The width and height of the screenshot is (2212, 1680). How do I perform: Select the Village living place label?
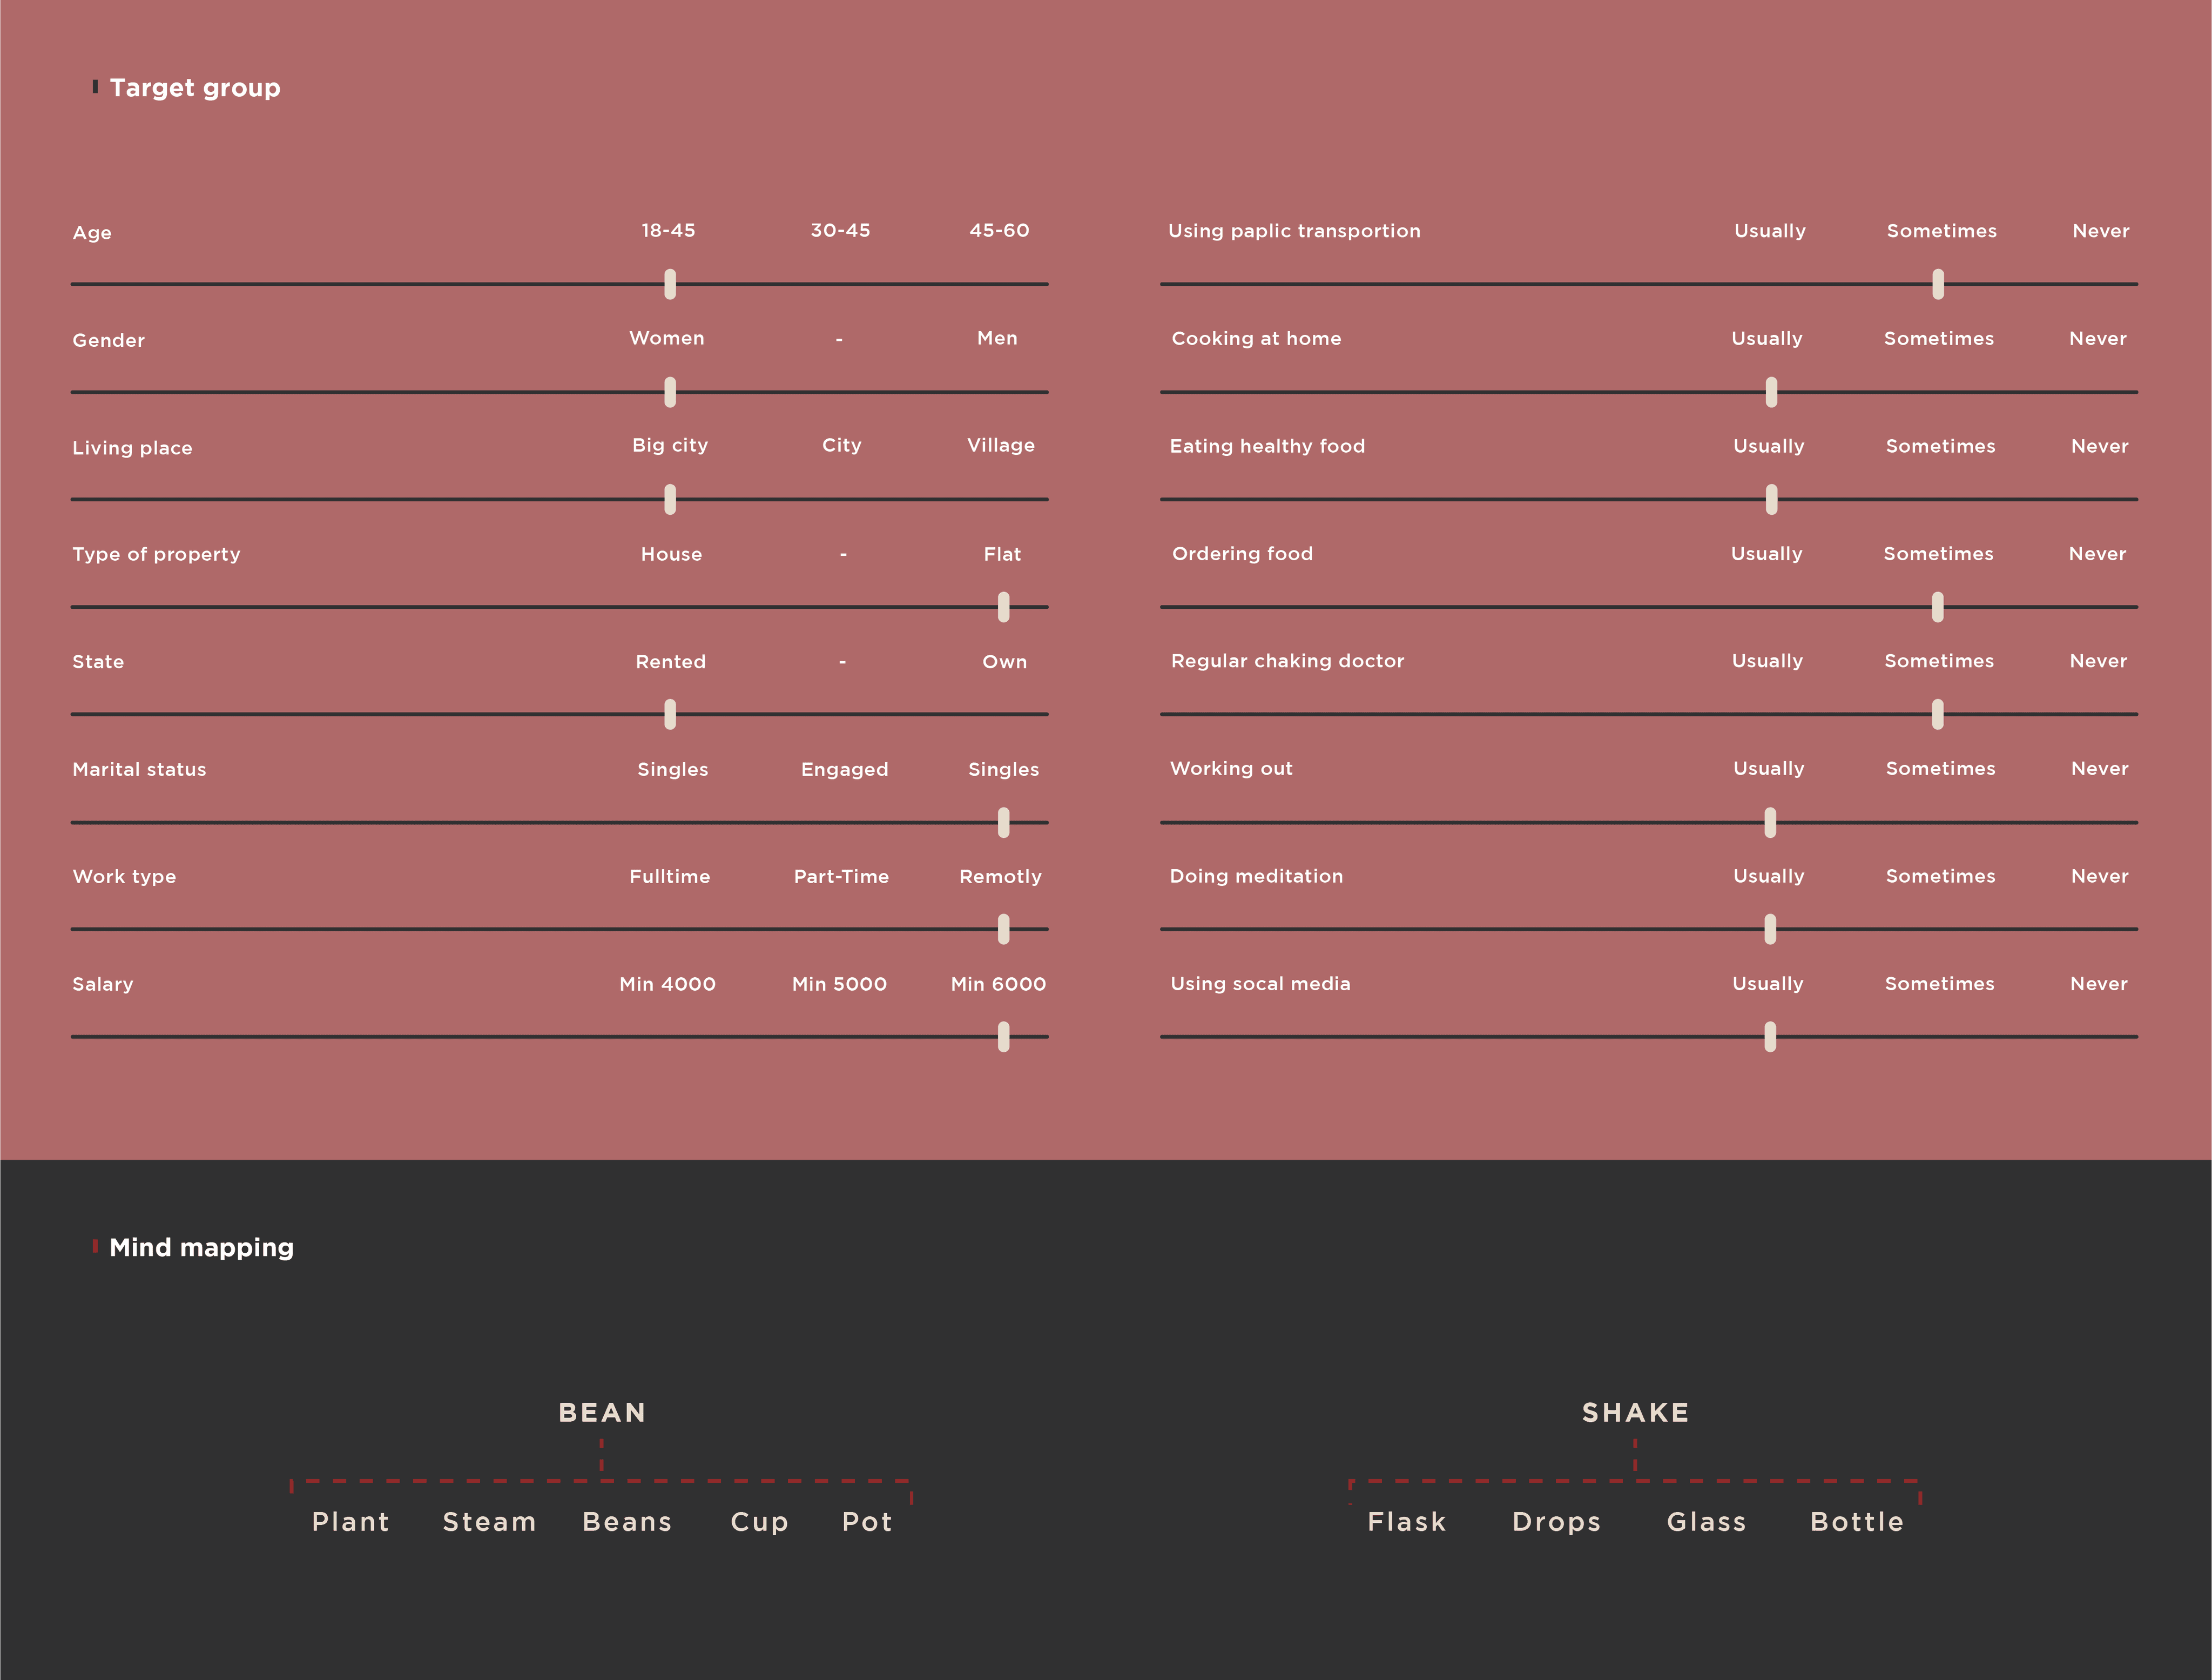[x=1000, y=445]
